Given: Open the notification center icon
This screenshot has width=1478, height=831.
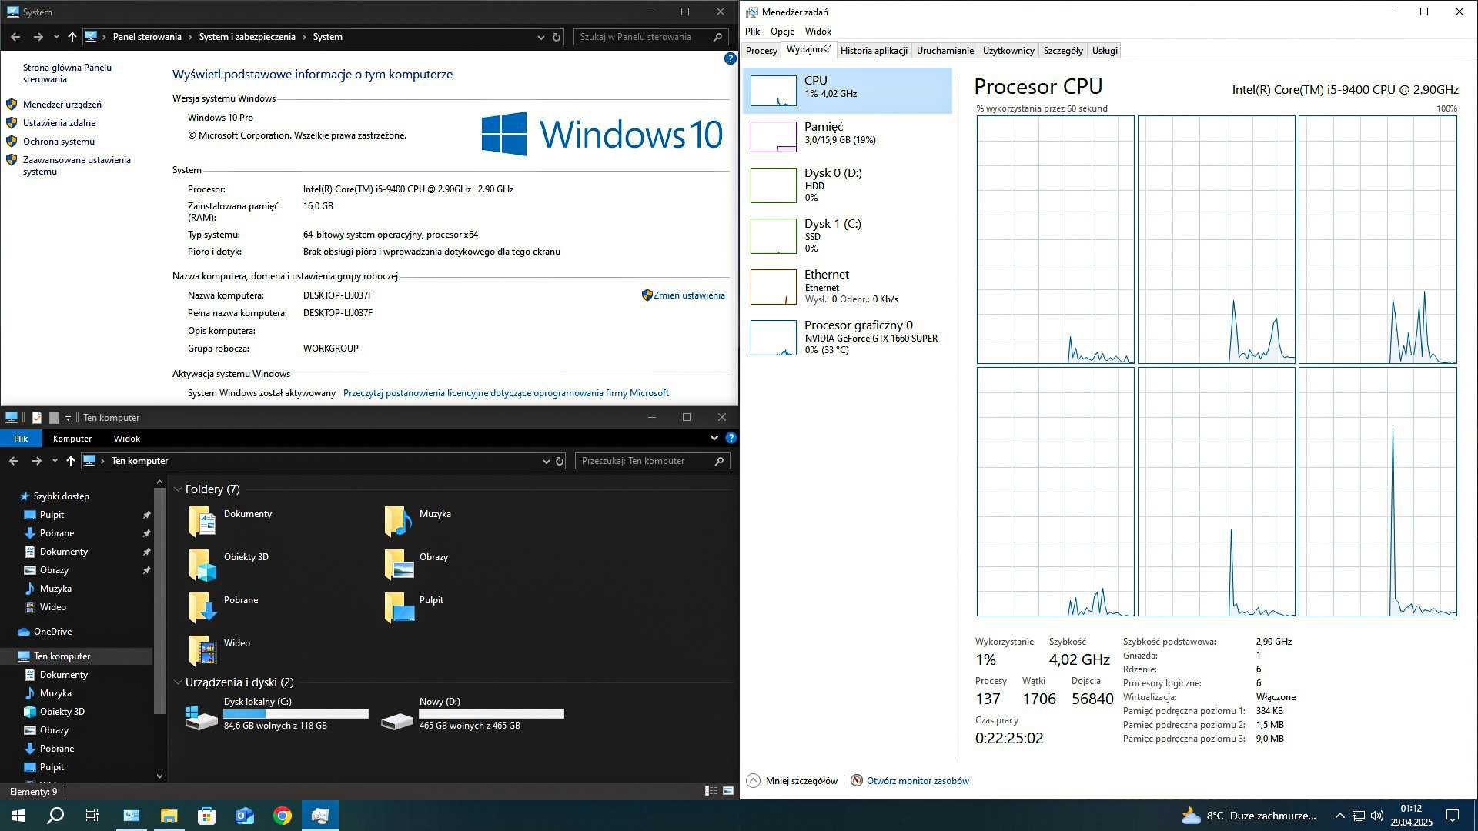Looking at the screenshot, I should [1453, 816].
